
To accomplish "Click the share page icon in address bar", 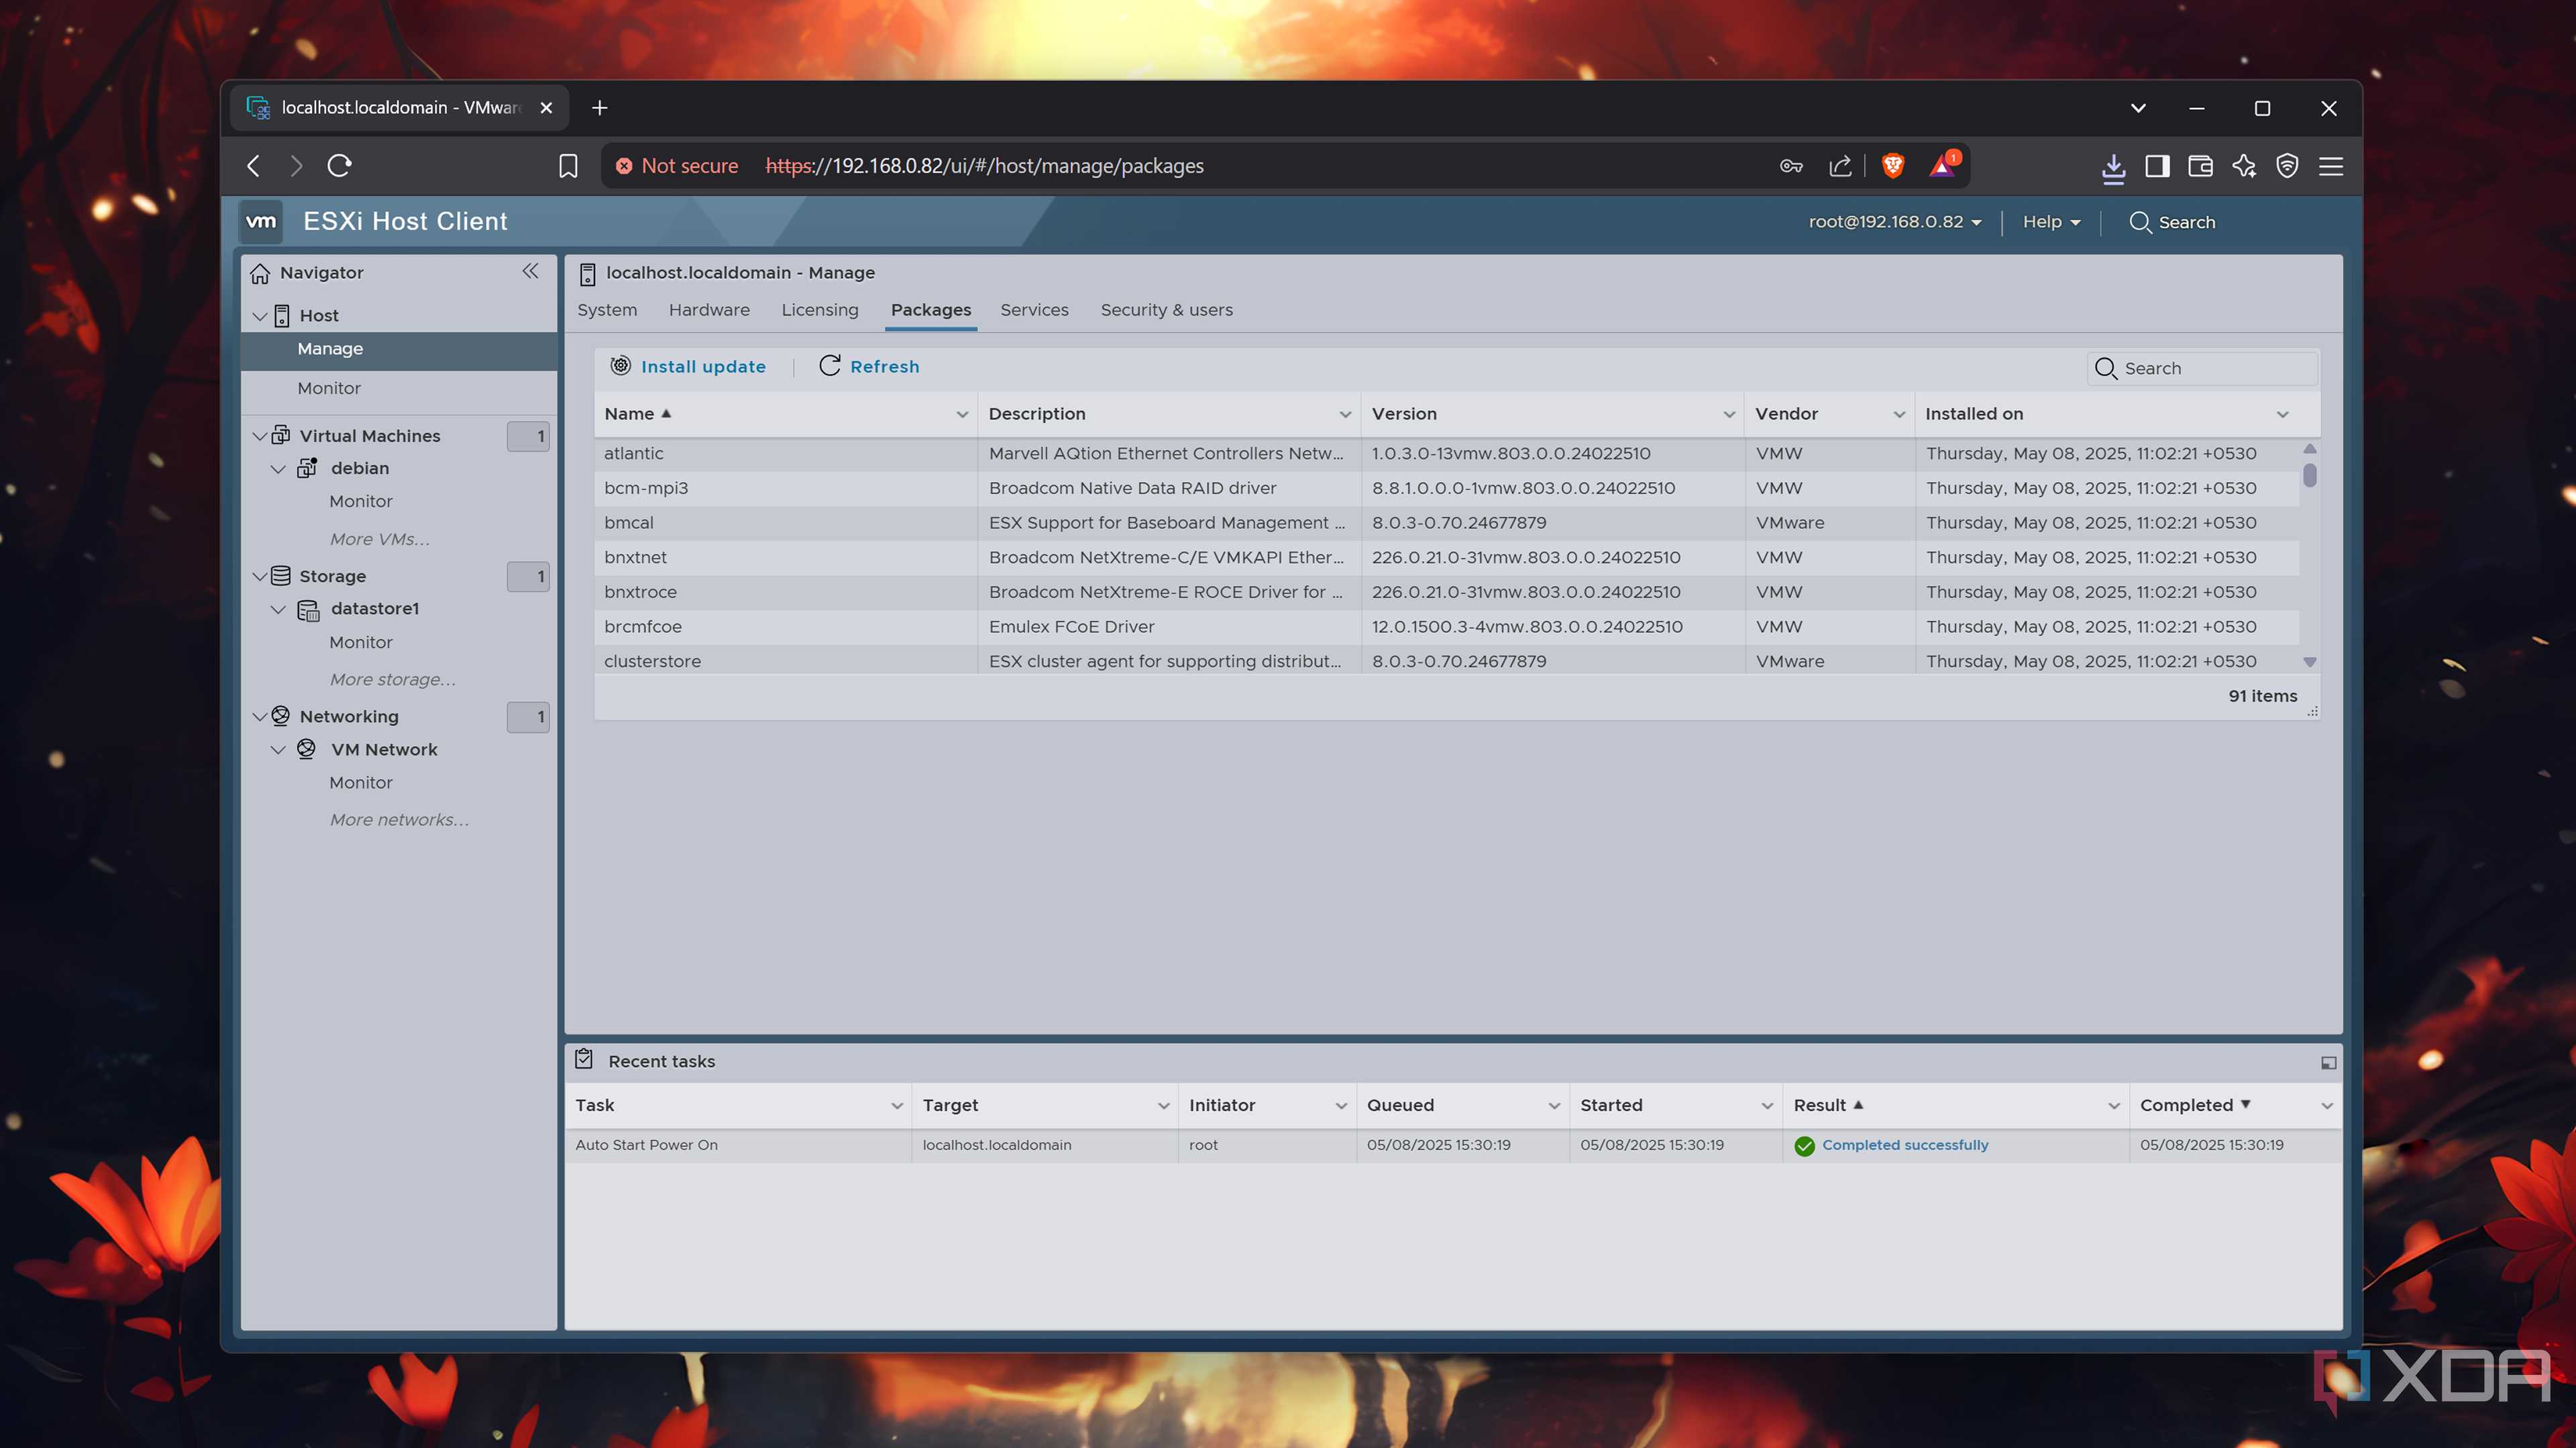I will click(x=1840, y=166).
